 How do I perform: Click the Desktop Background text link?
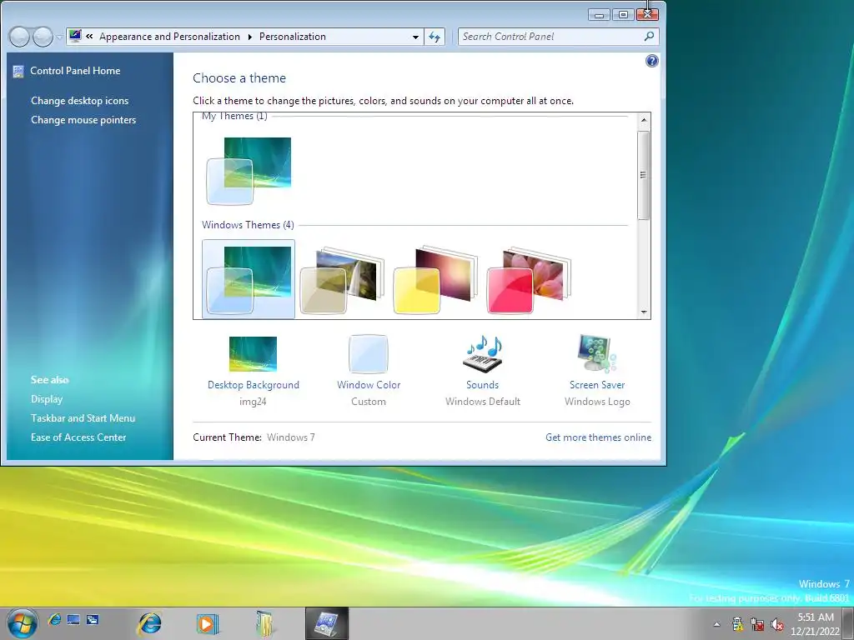coord(254,385)
